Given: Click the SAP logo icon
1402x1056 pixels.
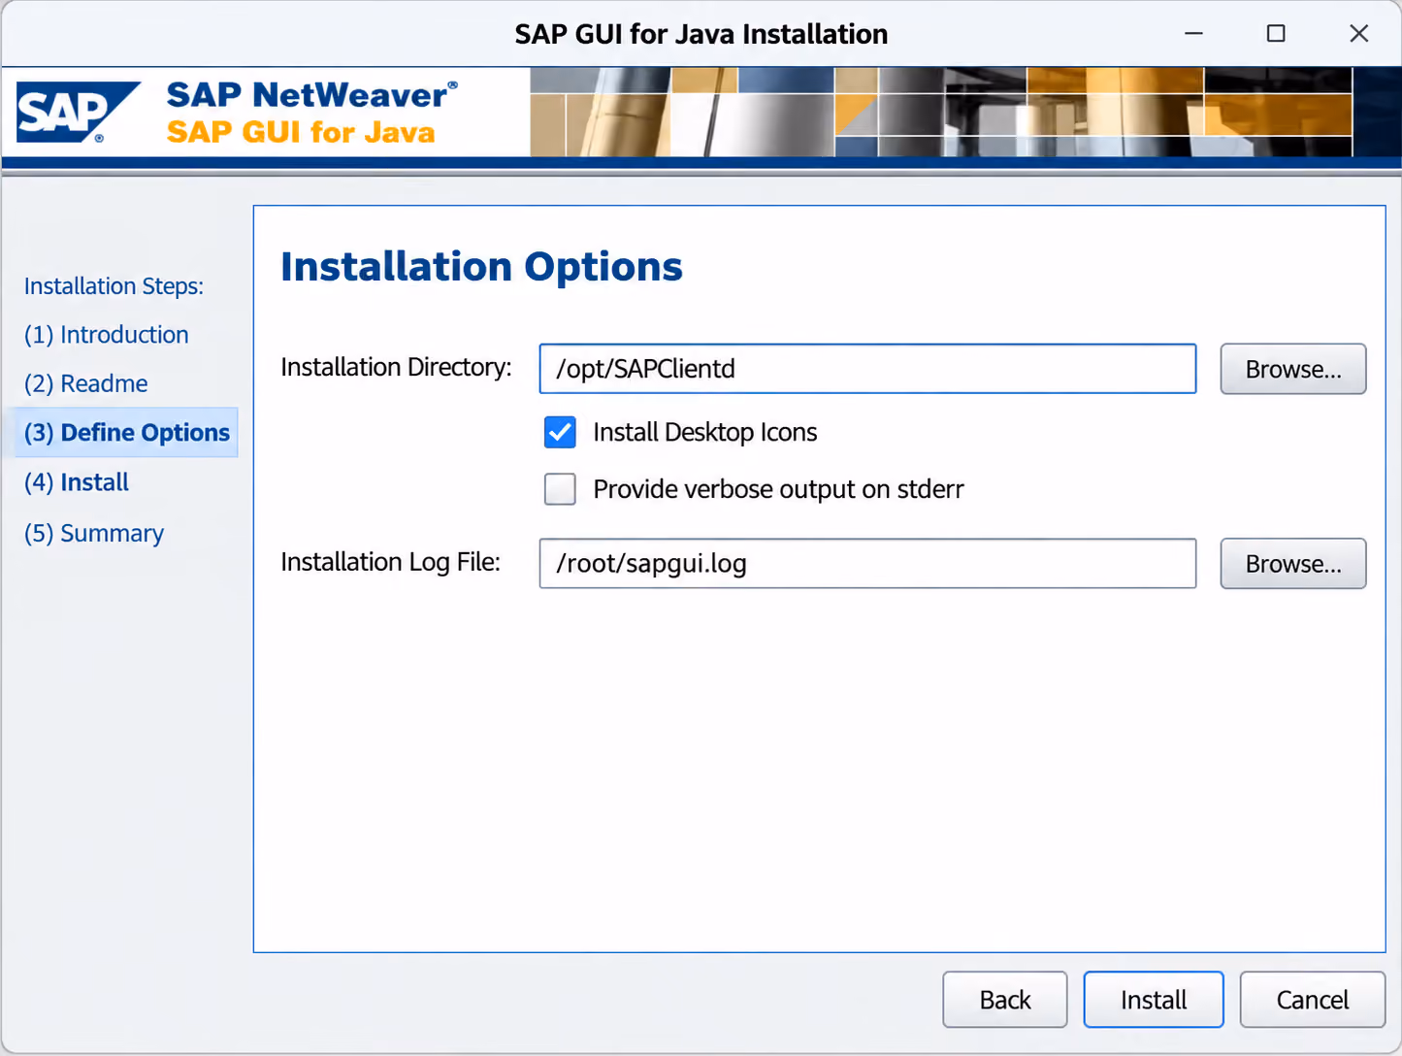Looking at the screenshot, I should tap(78, 113).
